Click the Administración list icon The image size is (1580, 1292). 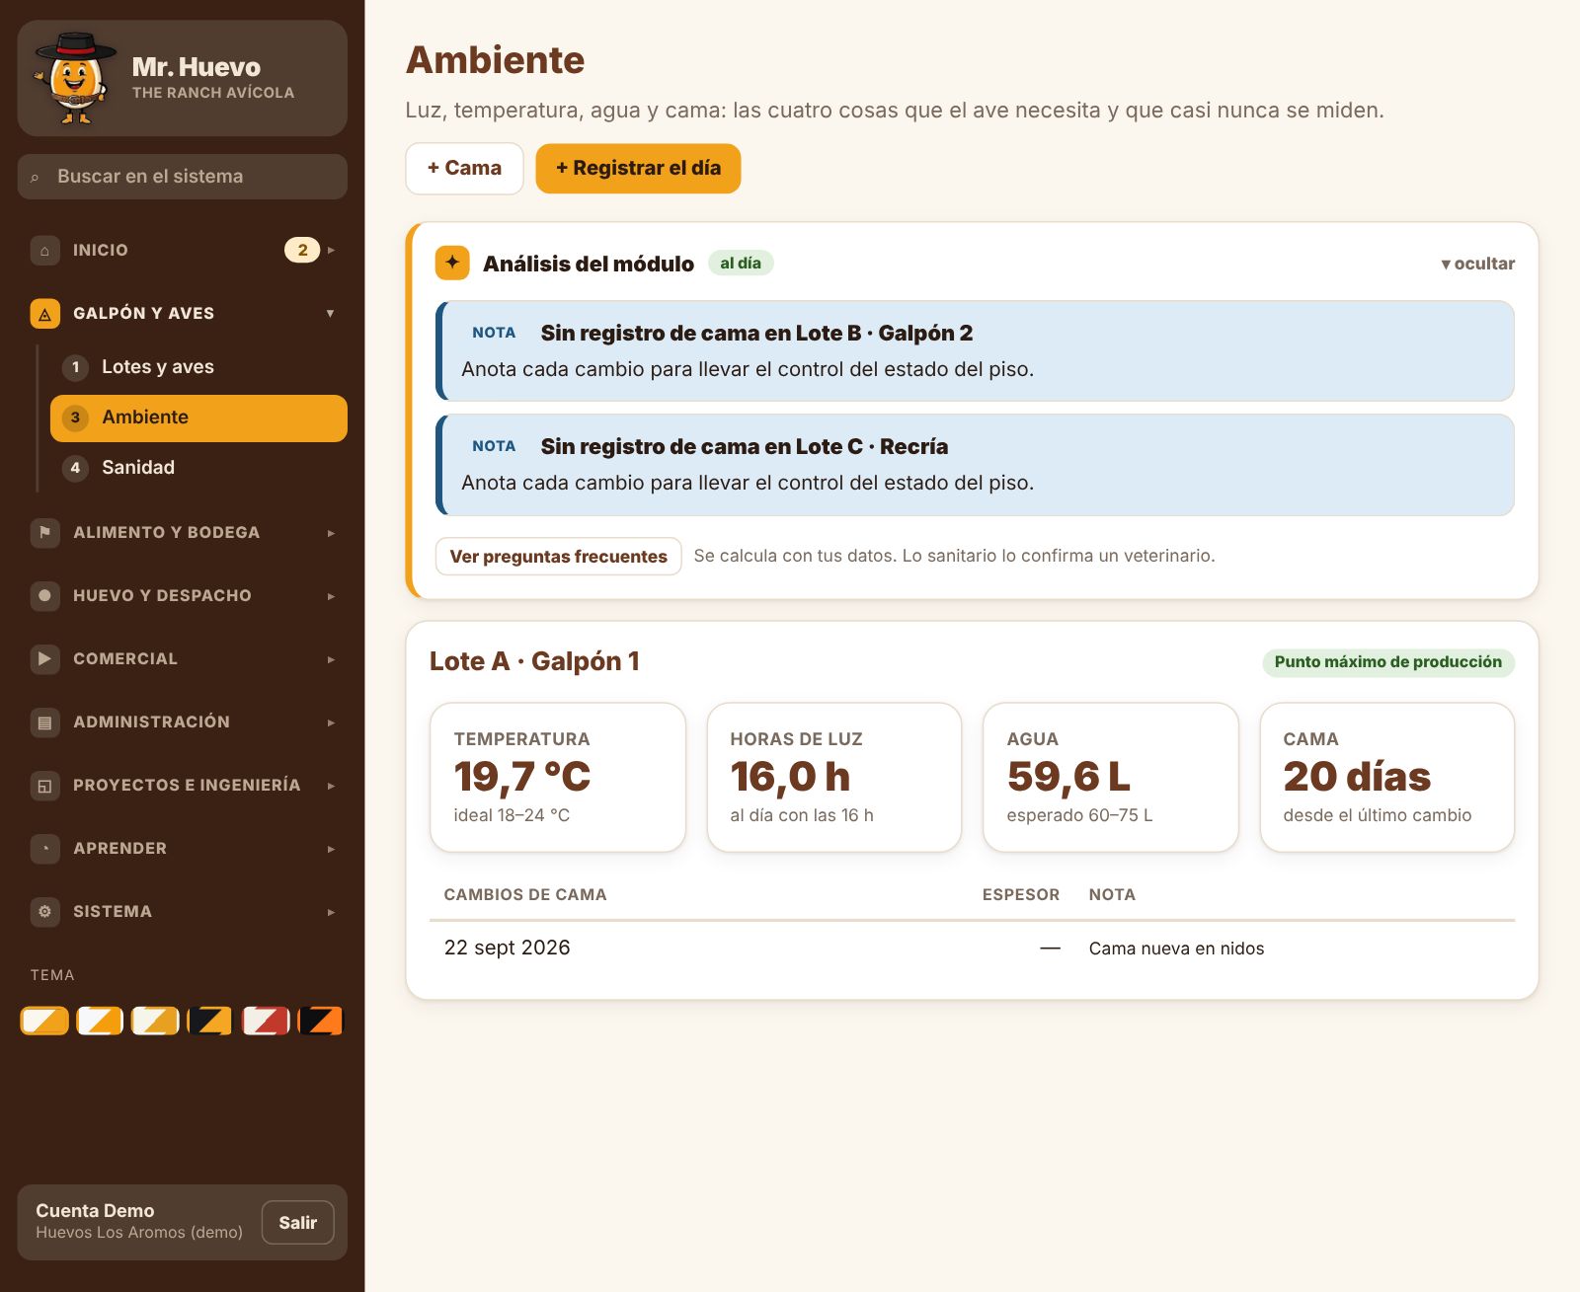point(44,722)
